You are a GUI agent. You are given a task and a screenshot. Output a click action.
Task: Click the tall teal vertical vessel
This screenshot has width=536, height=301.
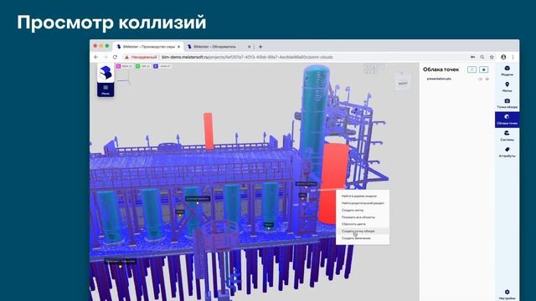click(314, 113)
